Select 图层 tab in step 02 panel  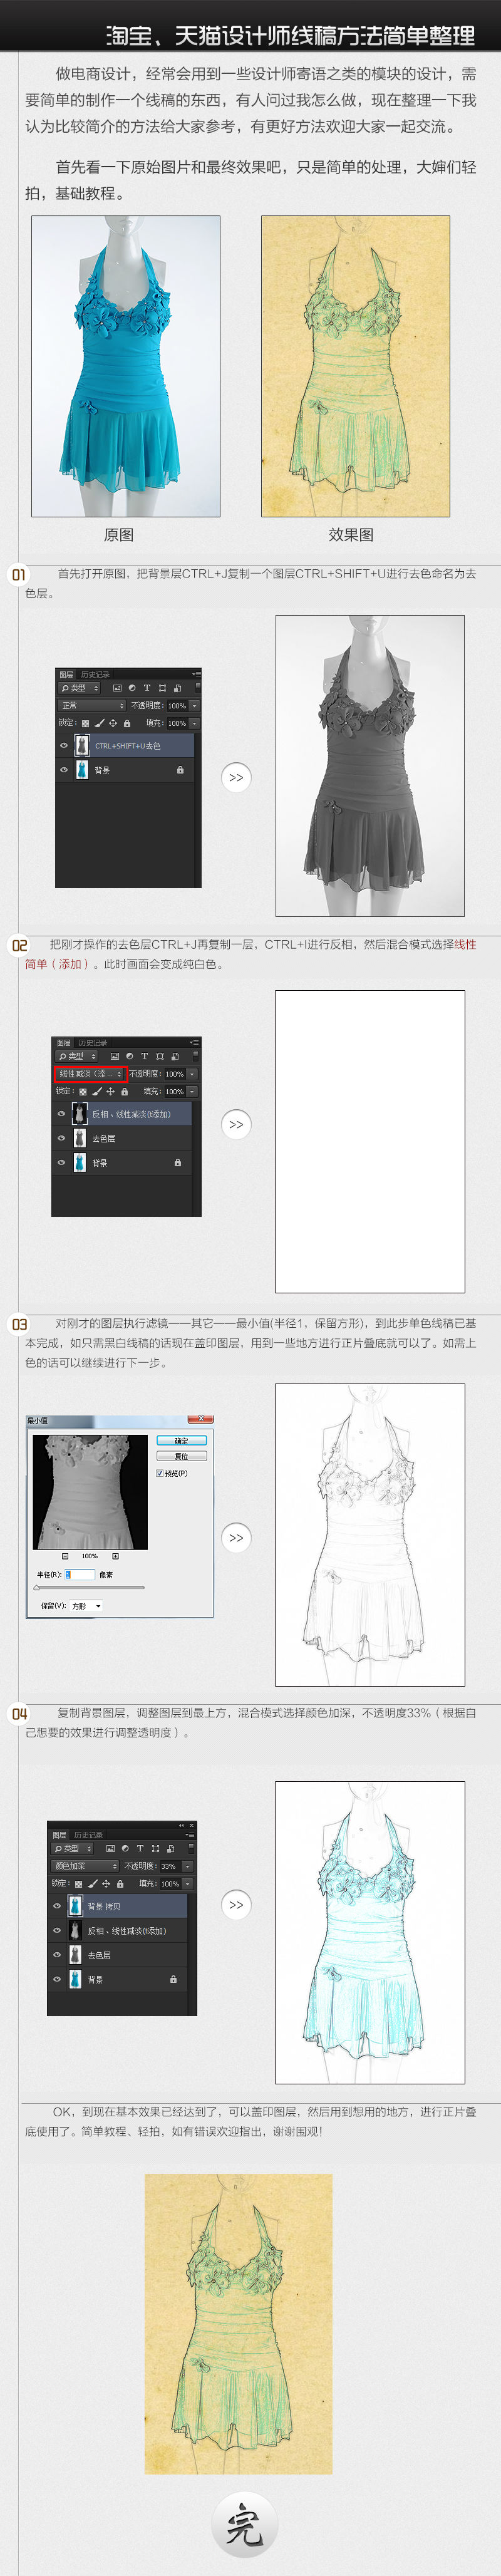(x=64, y=1043)
